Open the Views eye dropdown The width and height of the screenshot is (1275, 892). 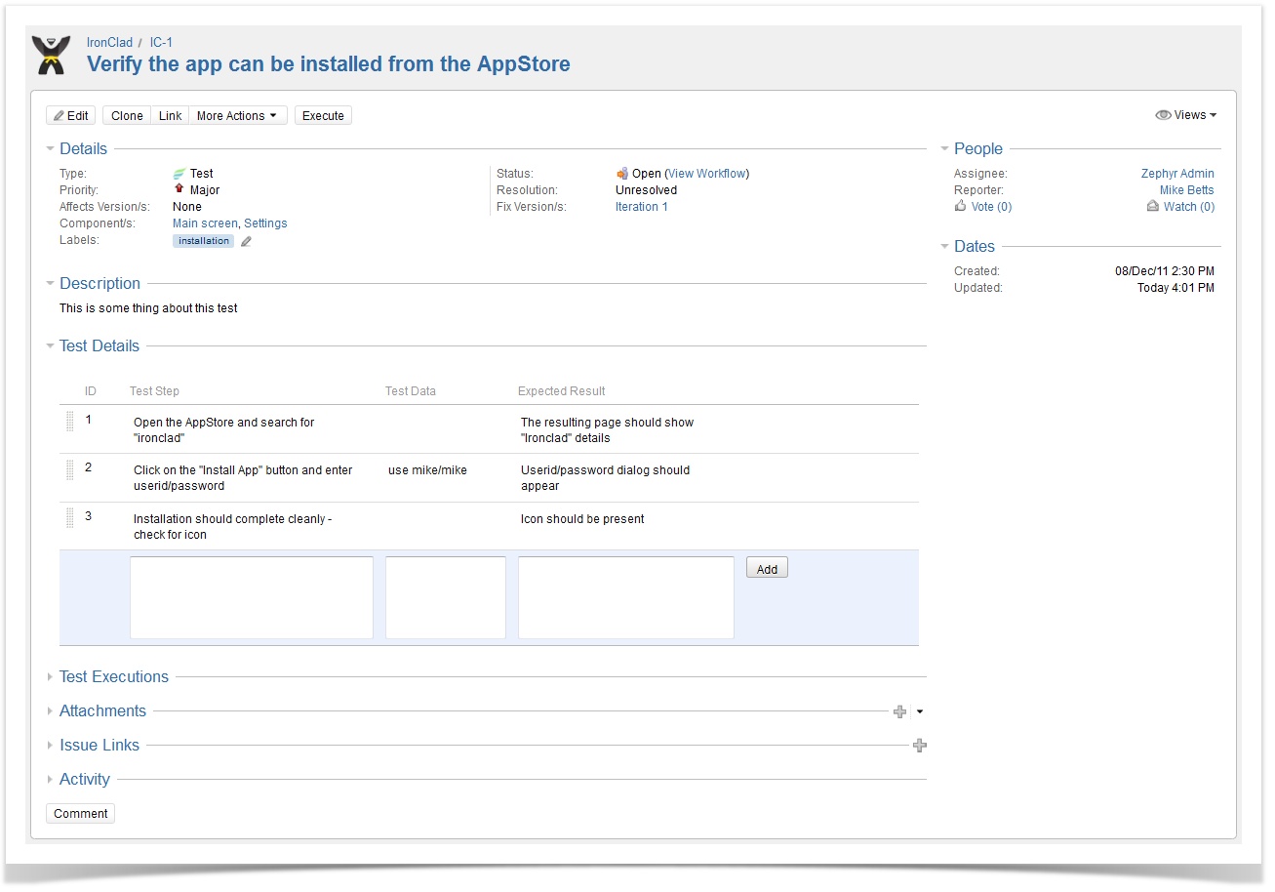pos(1185,115)
